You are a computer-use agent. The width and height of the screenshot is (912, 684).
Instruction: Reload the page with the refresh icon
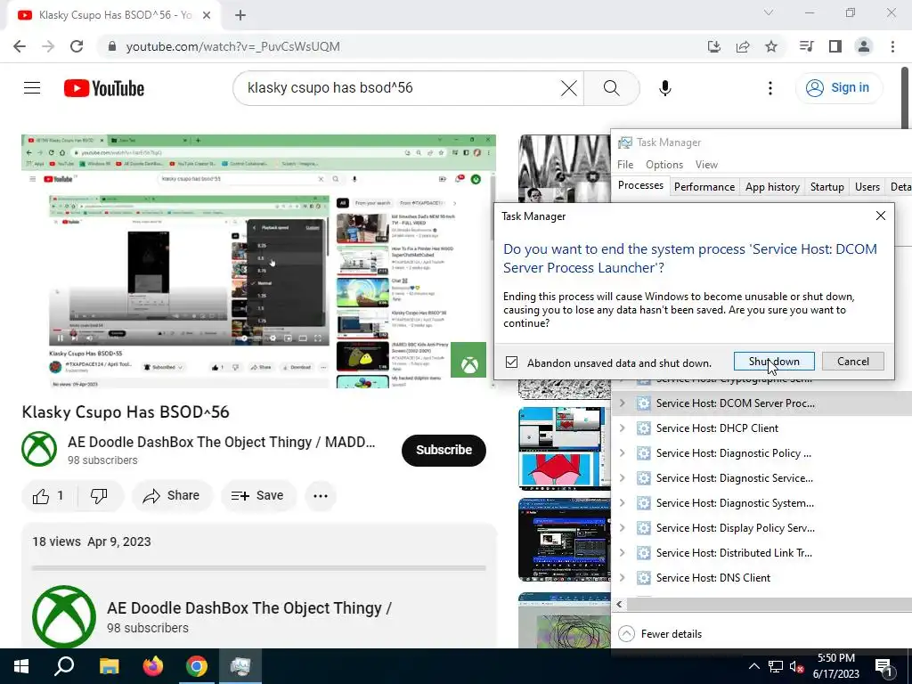(x=77, y=46)
